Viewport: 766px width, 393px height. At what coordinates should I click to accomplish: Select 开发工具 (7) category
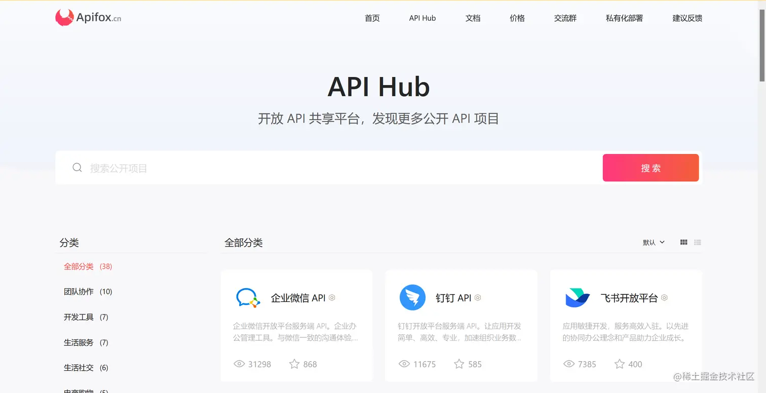(x=86, y=317)
